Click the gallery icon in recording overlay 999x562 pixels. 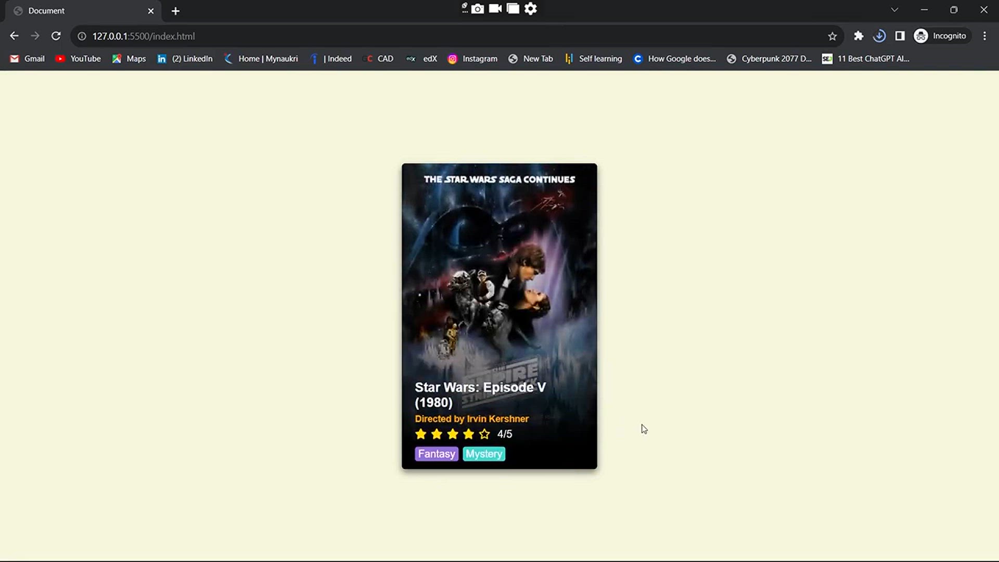tap(513, 9)
